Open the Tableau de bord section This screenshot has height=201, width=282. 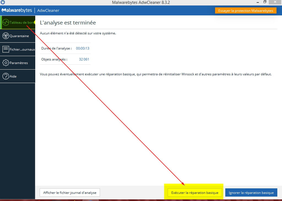pyautogui.click(x=18, y=22)
